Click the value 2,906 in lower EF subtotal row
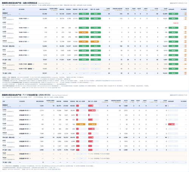 [42, 150]
